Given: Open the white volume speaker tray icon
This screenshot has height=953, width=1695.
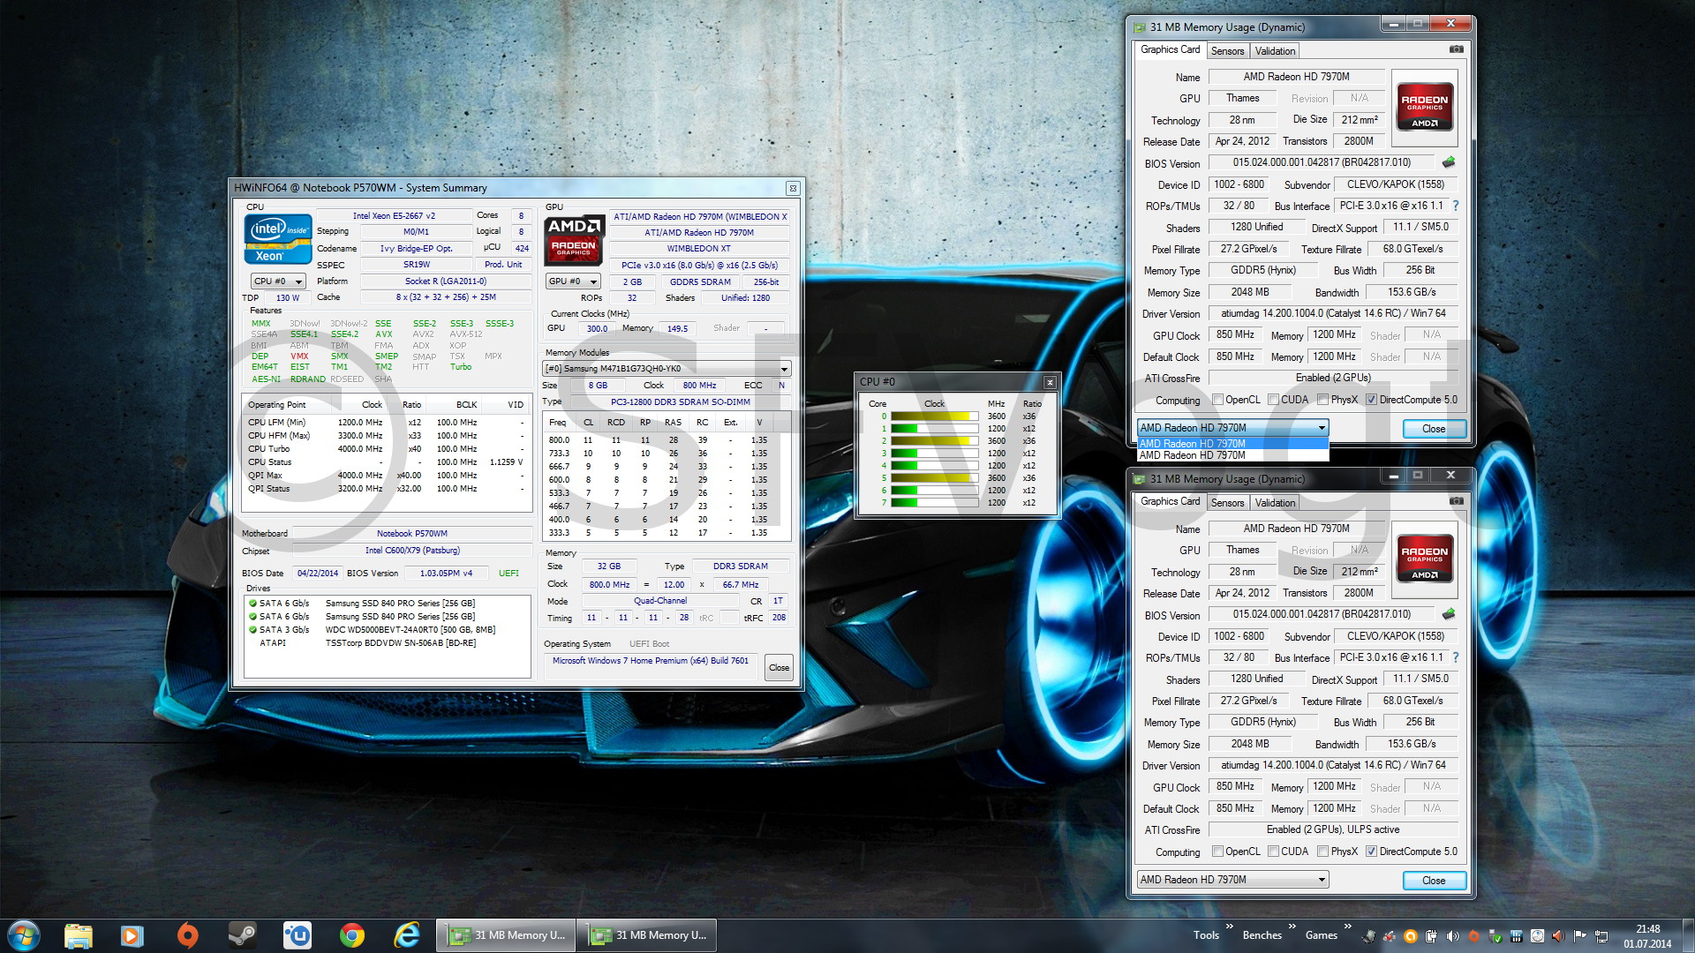Looking at the screenshot, I should tap(1452, 936).
